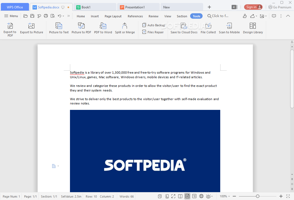Screen dimensions: 294x200
Task: Start PDF to Word conversion
Action: tap(103, 28)
